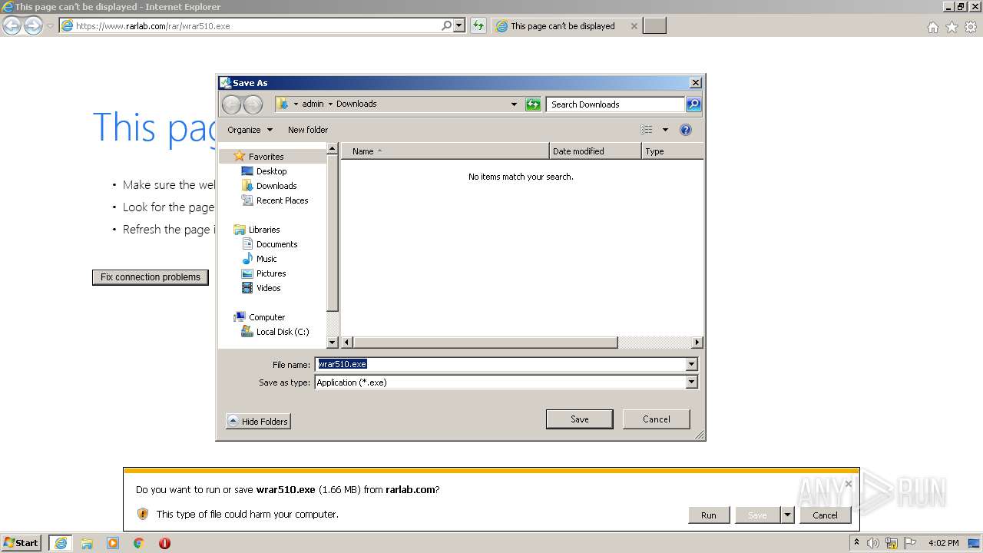
Task: Expand the IE address bar autocomplete dropdown
Action: point(459,25)
